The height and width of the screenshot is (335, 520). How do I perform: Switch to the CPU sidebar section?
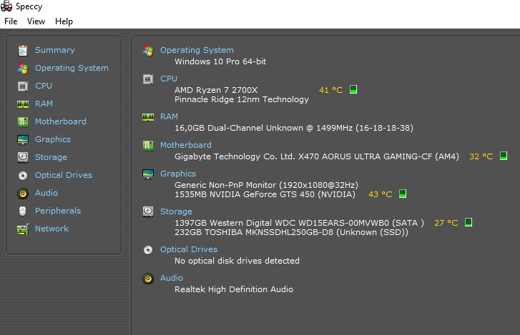pos(44,86)
